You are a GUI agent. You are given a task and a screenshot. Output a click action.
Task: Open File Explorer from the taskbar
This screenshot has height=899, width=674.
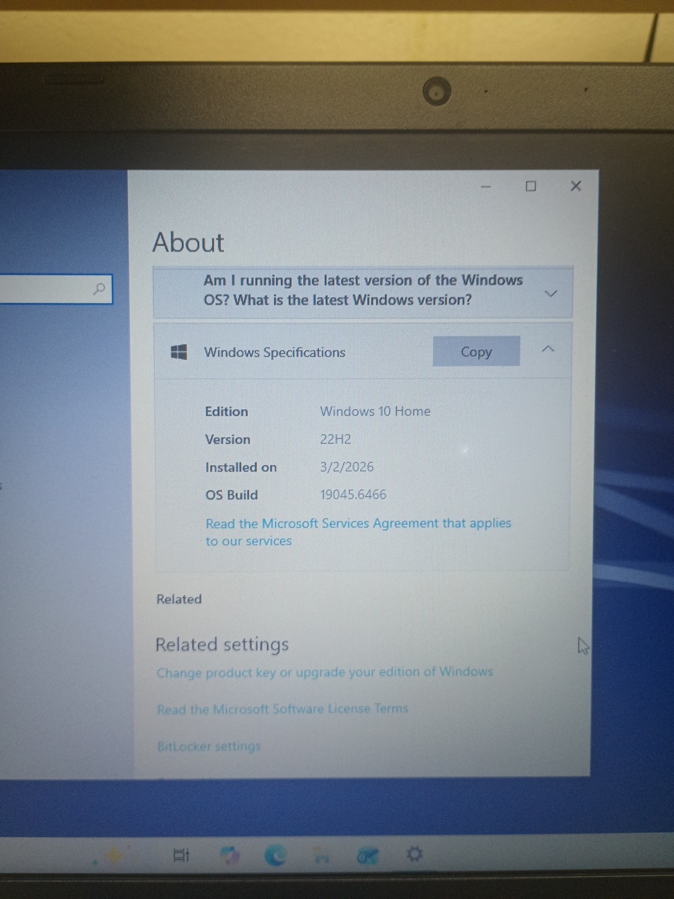tap(321, 856)
